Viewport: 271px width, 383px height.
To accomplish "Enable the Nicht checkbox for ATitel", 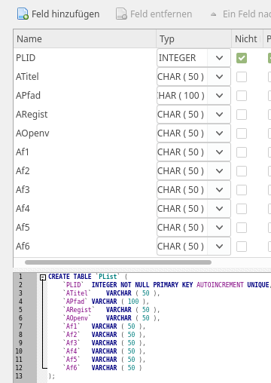I will tap(242, 77).
